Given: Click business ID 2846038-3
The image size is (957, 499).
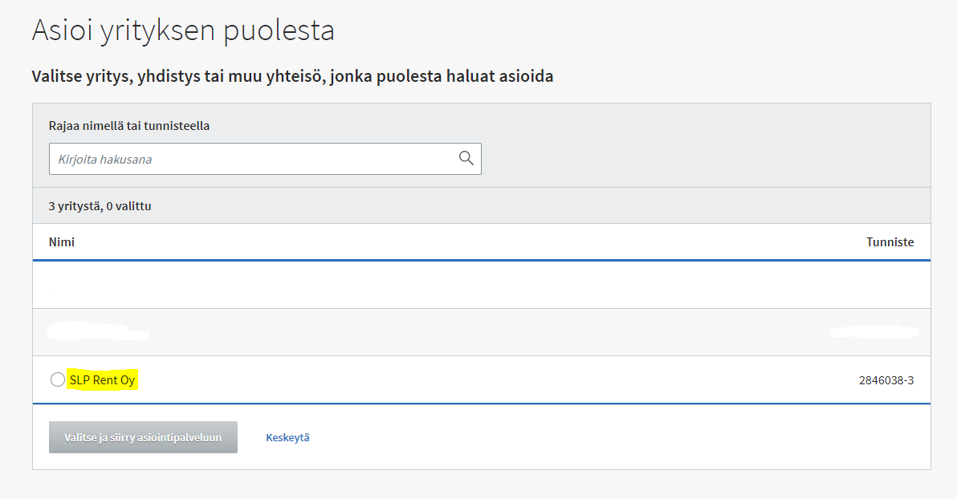Looking at the screenshot, I should (886, 380).
